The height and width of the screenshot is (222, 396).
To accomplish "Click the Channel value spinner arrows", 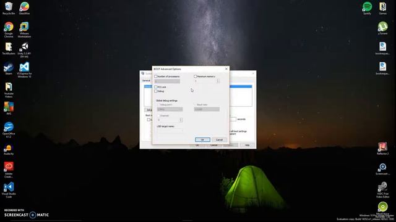I will tap(181, 120).
